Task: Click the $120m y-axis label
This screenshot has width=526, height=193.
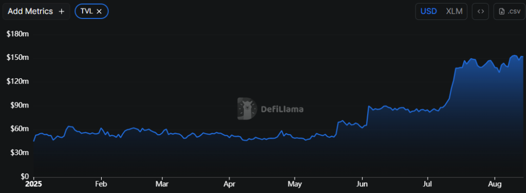Action: tap(18, 81)
